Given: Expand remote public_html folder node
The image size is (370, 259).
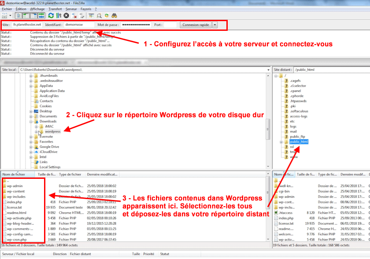Looking at the screenshot, I should tap(281, 142).
